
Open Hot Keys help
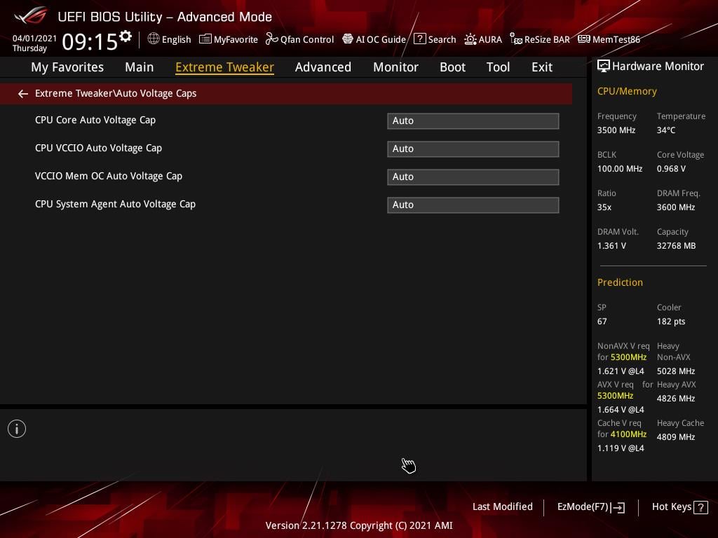(x=679, y=507)
